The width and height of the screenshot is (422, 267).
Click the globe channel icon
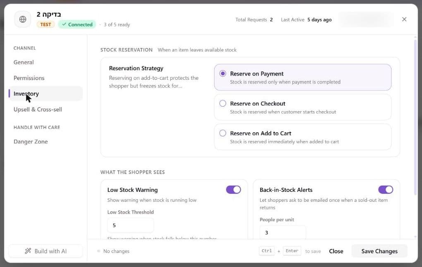(x=23, y=19)
